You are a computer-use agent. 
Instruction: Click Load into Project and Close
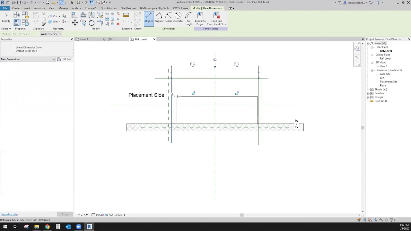(x=217, y=19)
